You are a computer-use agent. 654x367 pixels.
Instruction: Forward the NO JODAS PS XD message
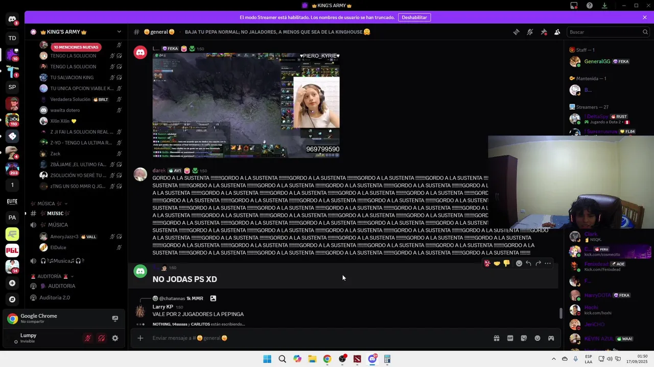click(538, 264)
